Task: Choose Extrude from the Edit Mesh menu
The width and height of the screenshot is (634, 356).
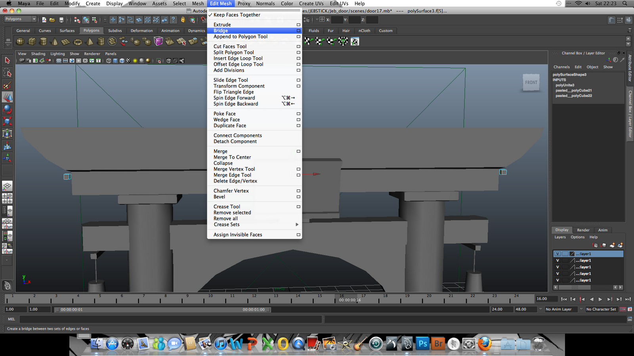Action: 222,25
